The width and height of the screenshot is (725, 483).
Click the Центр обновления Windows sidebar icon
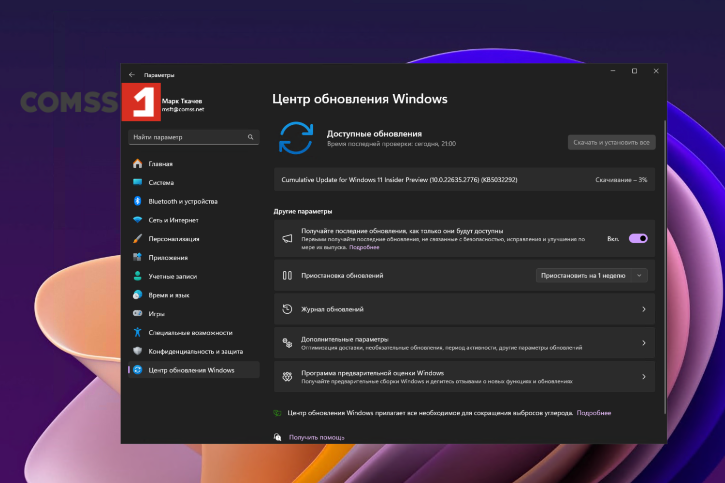coord(138,370)
